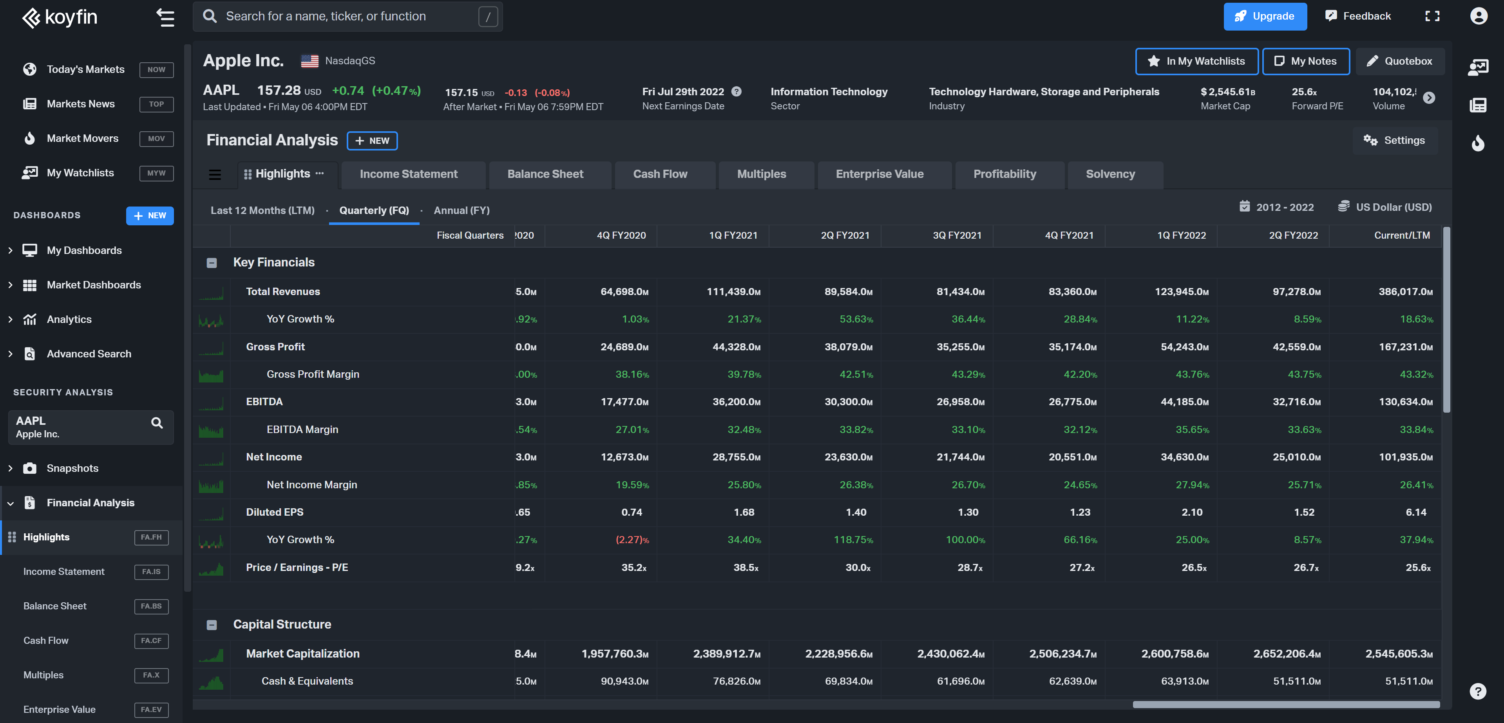Click the US flag icon next to NasdaqGS
This screenshot has height=723, width=1504.
pyautogui.click(x=309, y=61)
